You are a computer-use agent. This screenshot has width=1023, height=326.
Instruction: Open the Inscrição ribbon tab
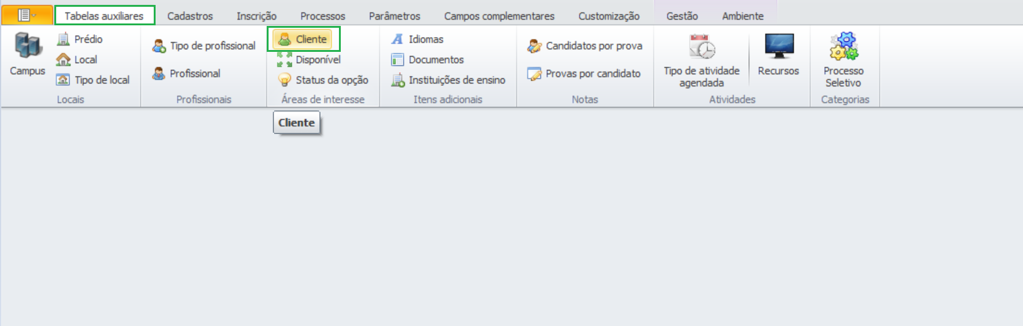pyautogui.click(x=256, y=16)
